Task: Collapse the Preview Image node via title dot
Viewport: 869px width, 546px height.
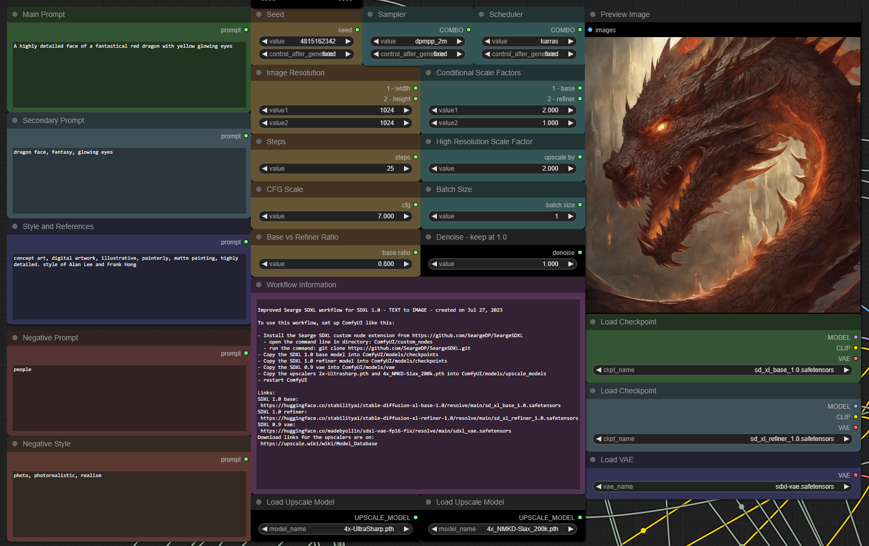Action: click(x=593, y=14)
